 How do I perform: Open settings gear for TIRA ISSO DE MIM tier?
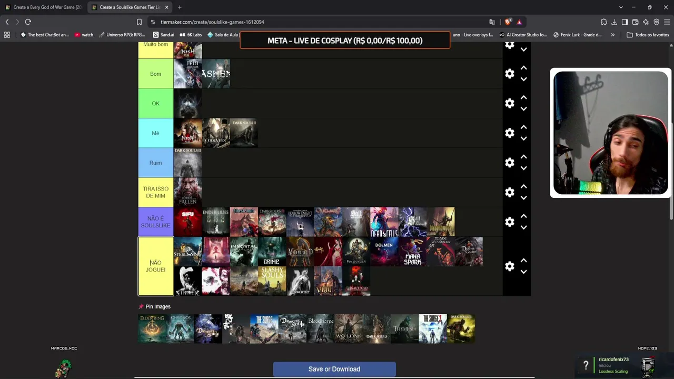(x=509, y=192)
